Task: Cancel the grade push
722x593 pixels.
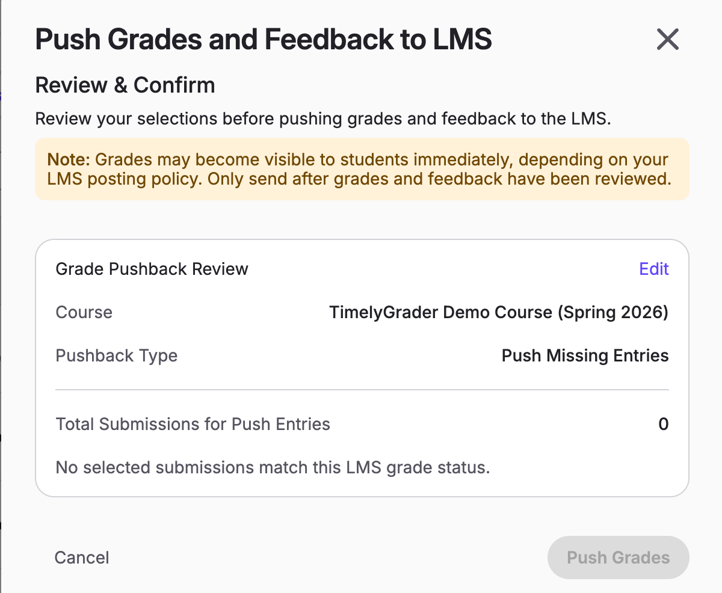Action: tap(82, 558)
